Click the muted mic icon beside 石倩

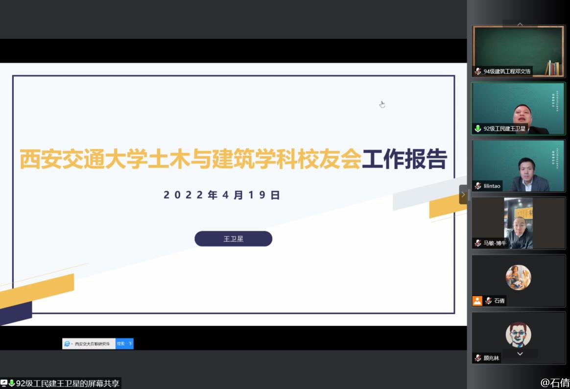coord(488,301)
